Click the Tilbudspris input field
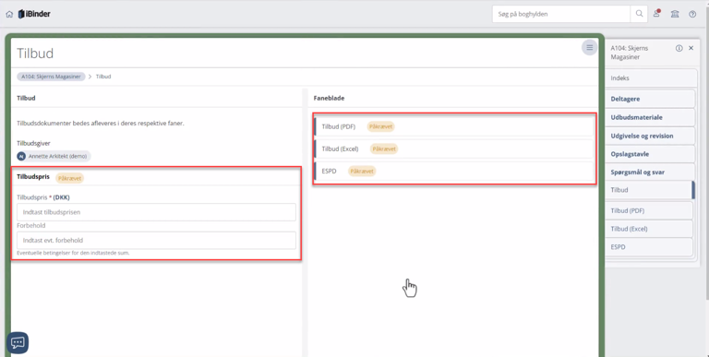This screenshot has height=357, width=709. pyautogui.click(x=156, y=212)
